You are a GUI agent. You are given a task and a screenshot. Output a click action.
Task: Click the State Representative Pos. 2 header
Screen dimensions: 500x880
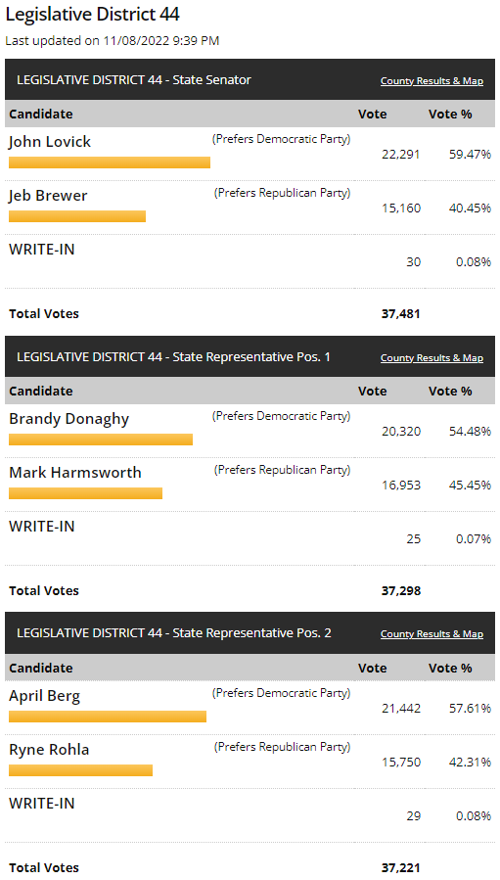click(174, 633)
